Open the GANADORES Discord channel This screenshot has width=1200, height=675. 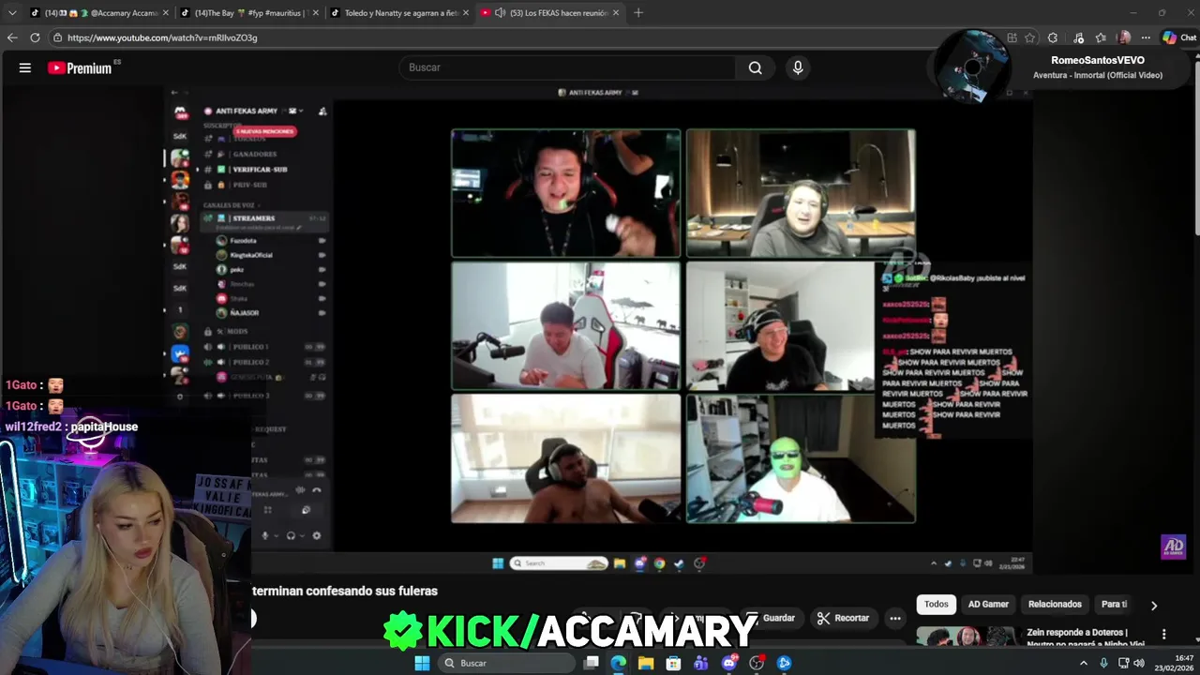[254, 154]
